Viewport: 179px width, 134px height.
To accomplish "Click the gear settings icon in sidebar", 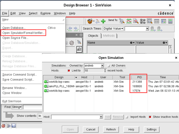I will coord(71,43).
